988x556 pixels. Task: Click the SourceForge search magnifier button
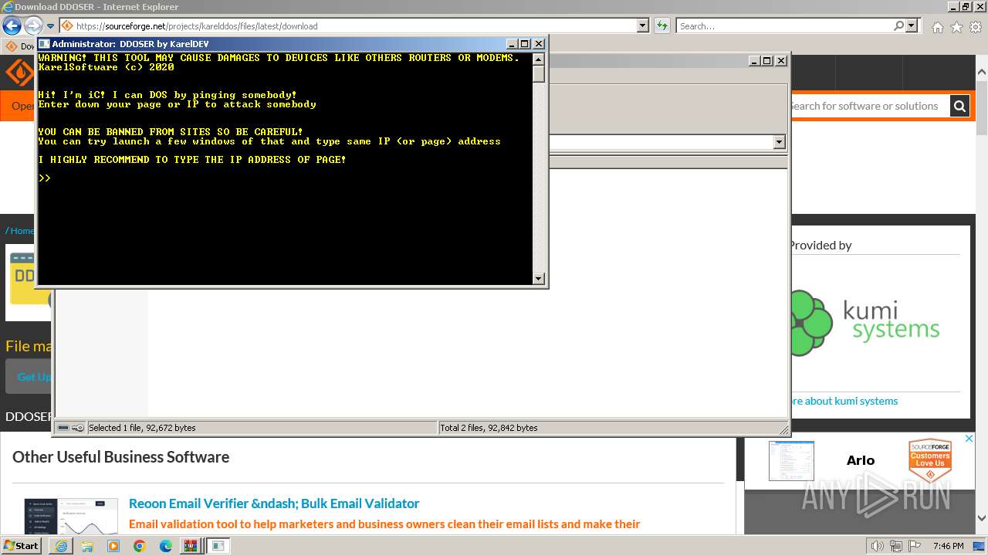pos(959,106)
